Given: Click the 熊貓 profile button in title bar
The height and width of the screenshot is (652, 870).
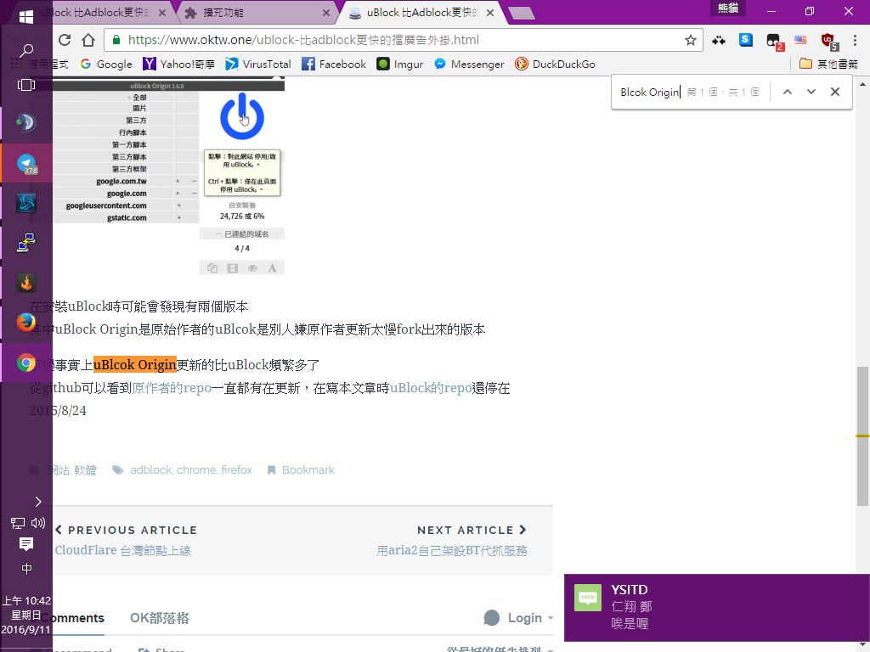Looking at the screenshot, I should click(727, 8).
